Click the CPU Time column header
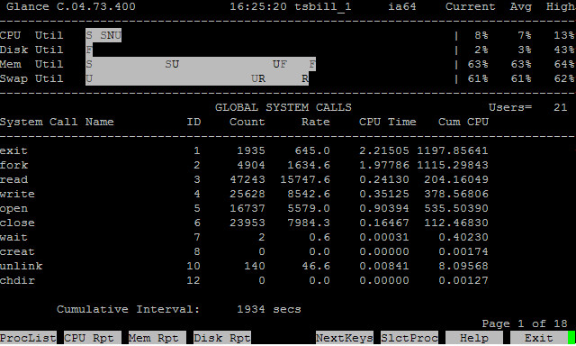The image size is (576, 346). (388, 122)
